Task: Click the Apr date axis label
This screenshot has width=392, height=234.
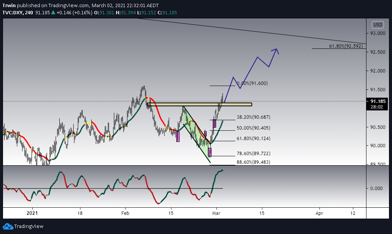Action: tap(319, 213)
